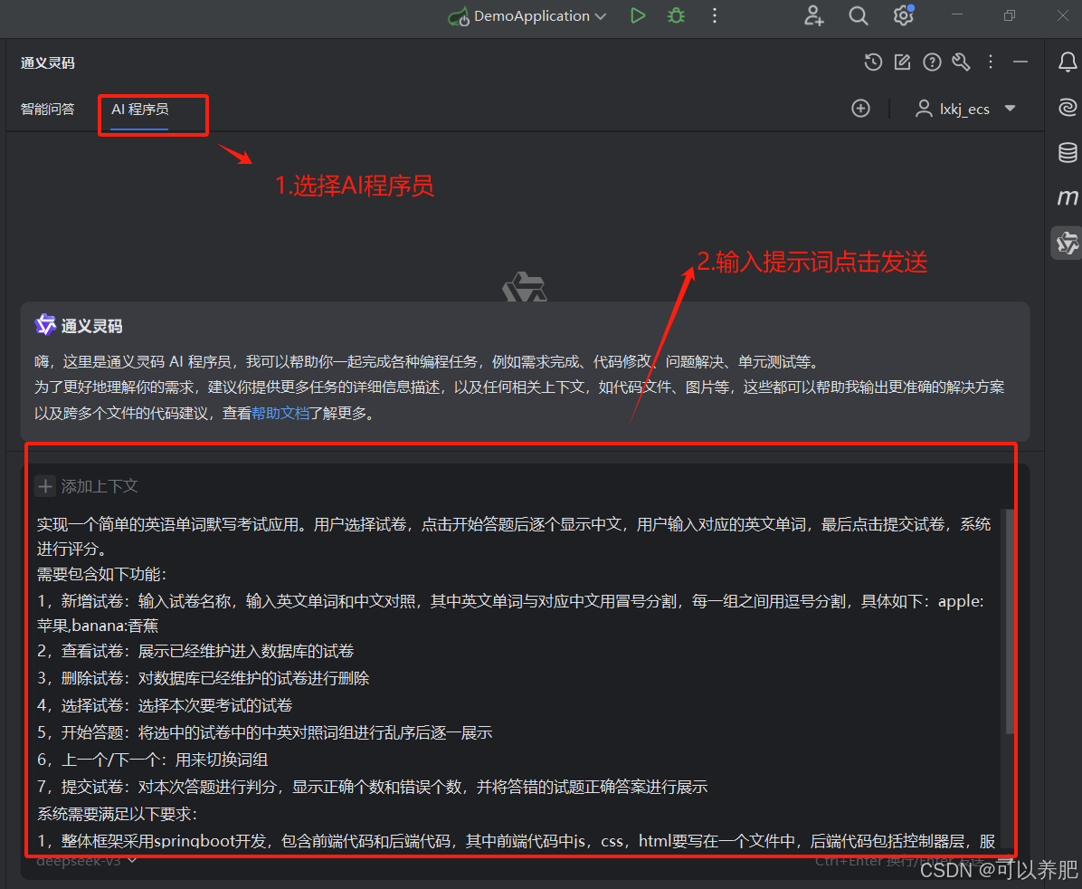The width and height of the screenshot is (1082, 889).
Task: Click the line '2, 查看试卷' in the prompt
Action: (x=195, y=651)
